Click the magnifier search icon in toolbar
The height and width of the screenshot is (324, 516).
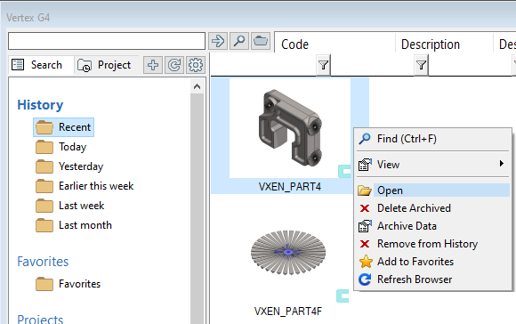click(239, 41)
